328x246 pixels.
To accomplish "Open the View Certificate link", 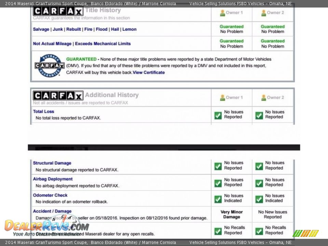I will 149,72.
